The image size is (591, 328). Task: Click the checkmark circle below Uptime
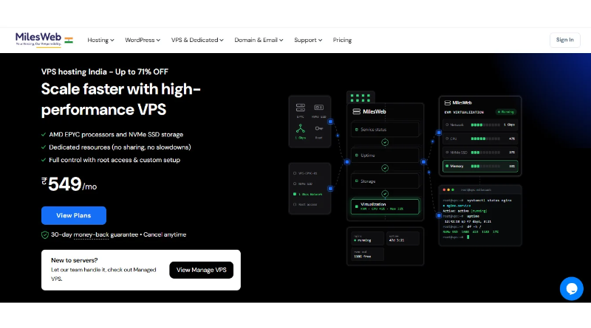coord(385,168)
